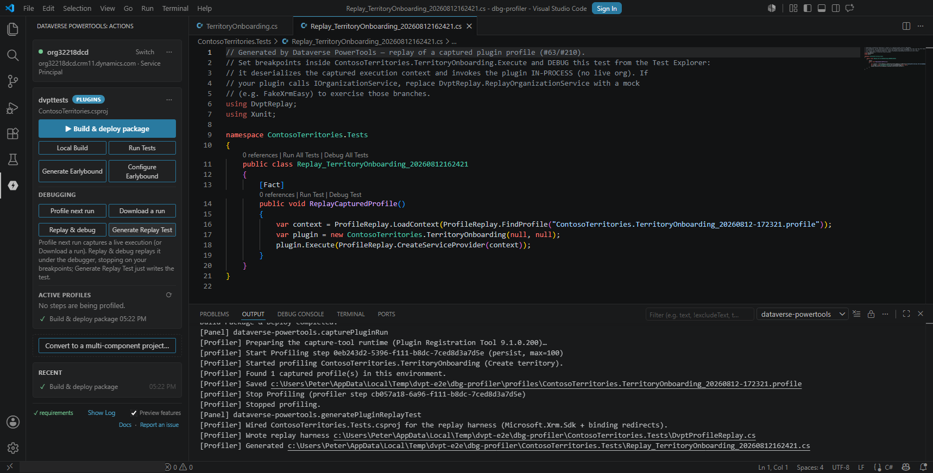
Task: Open editor more actions menu
Action: click(x=921, y=26)
